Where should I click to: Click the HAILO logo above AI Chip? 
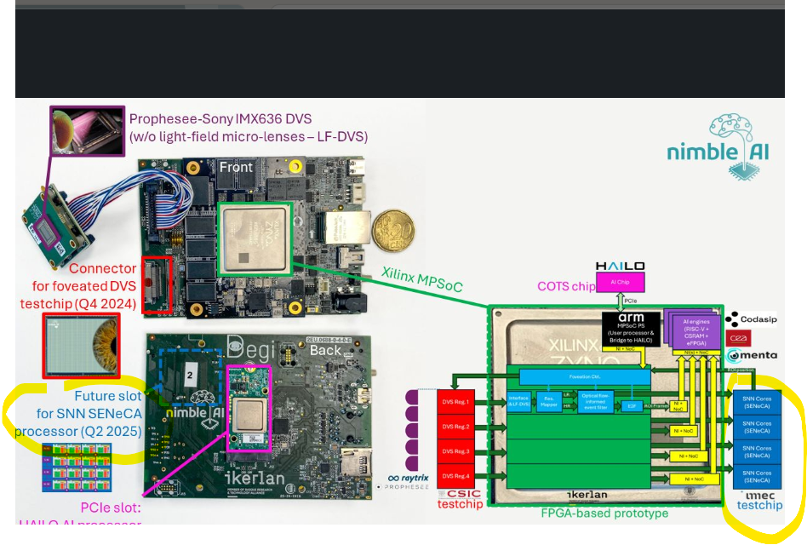619,267
